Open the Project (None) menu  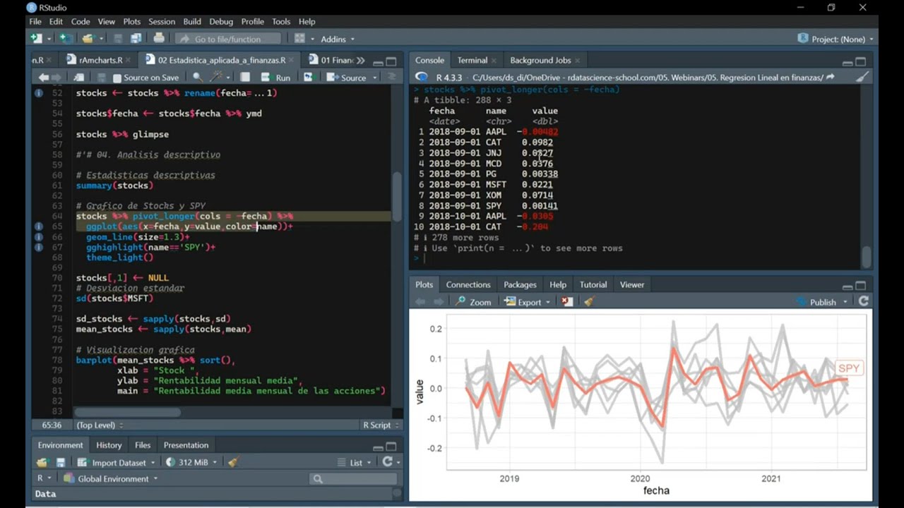[835, 39]
